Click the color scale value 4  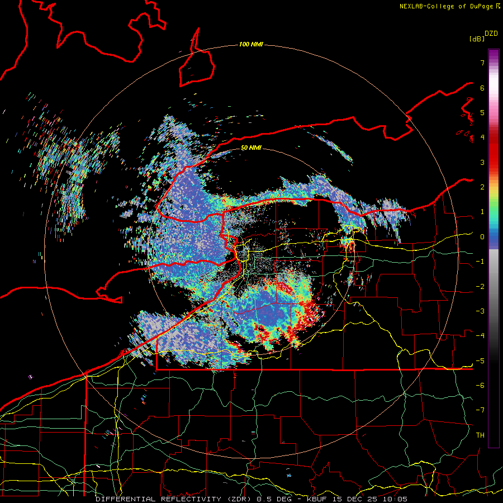point(482,137)
